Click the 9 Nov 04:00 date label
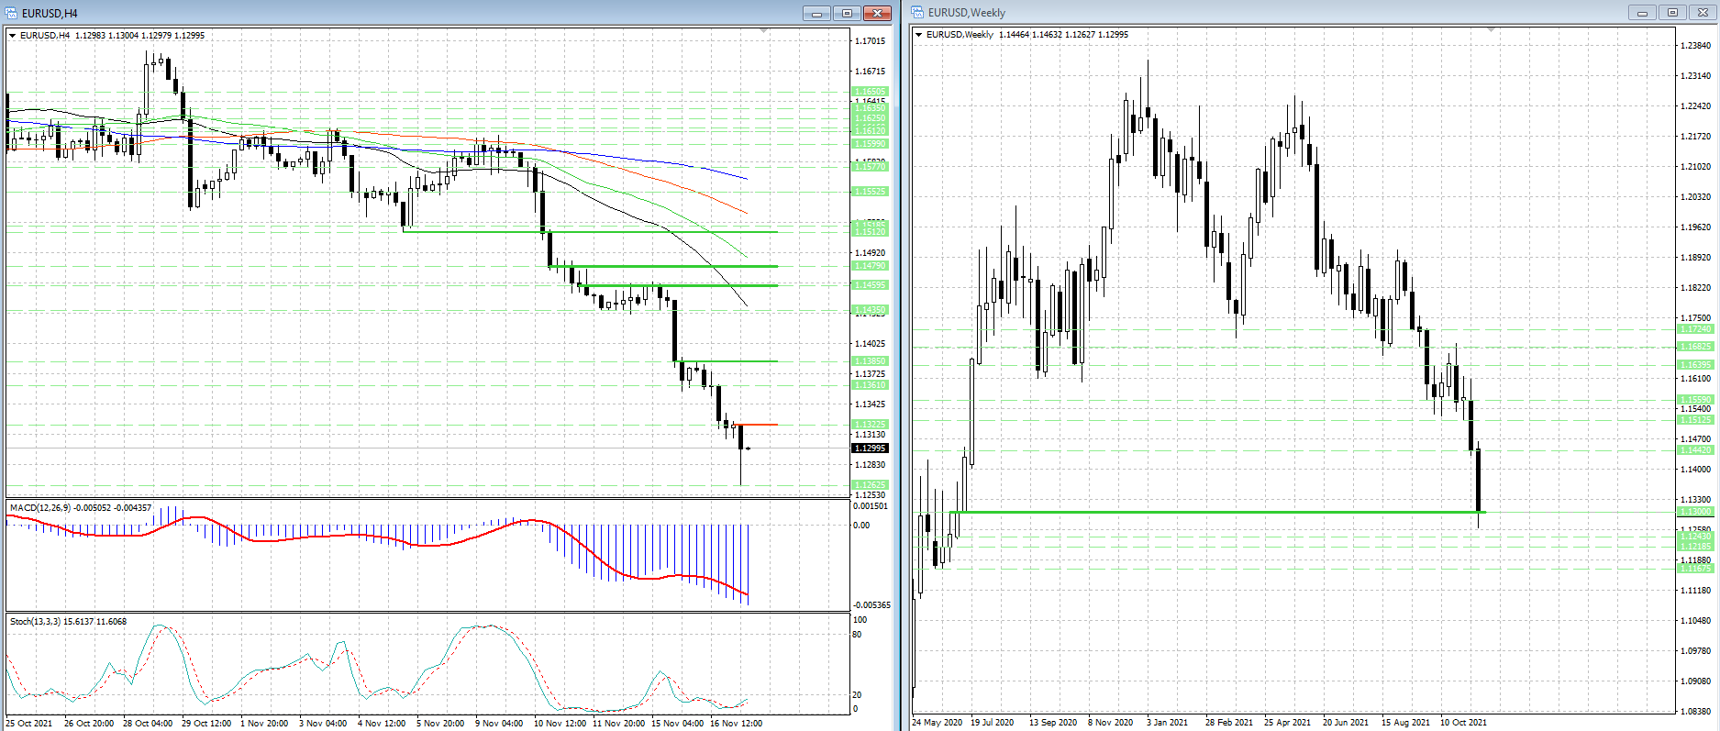 tap(499, 724)
